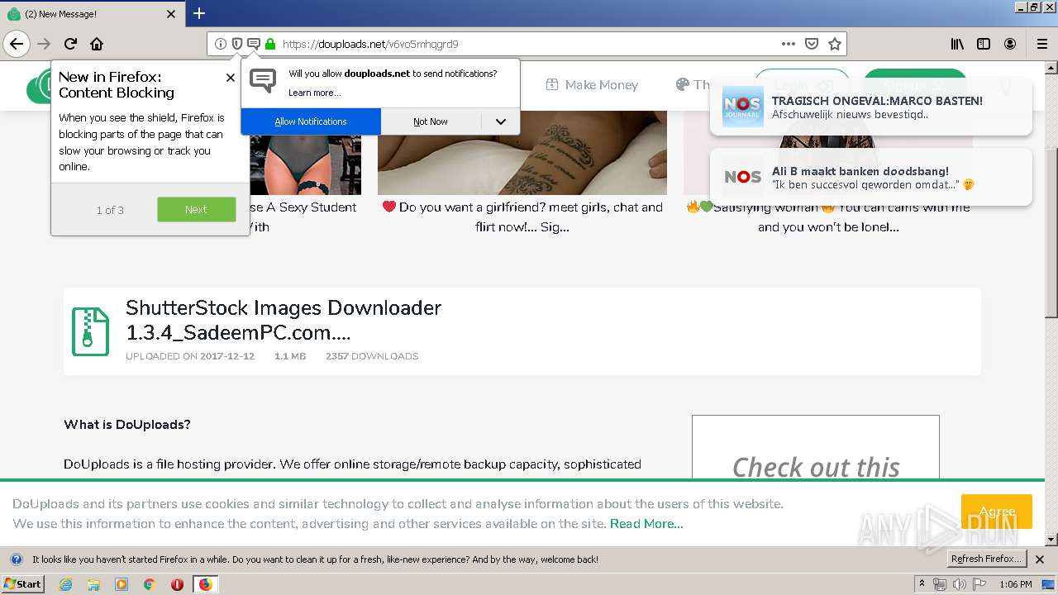Open the tattooed arm girlfriend ad image
The height and width of the screenshot is (595, 1058).
tap(522, 152)
